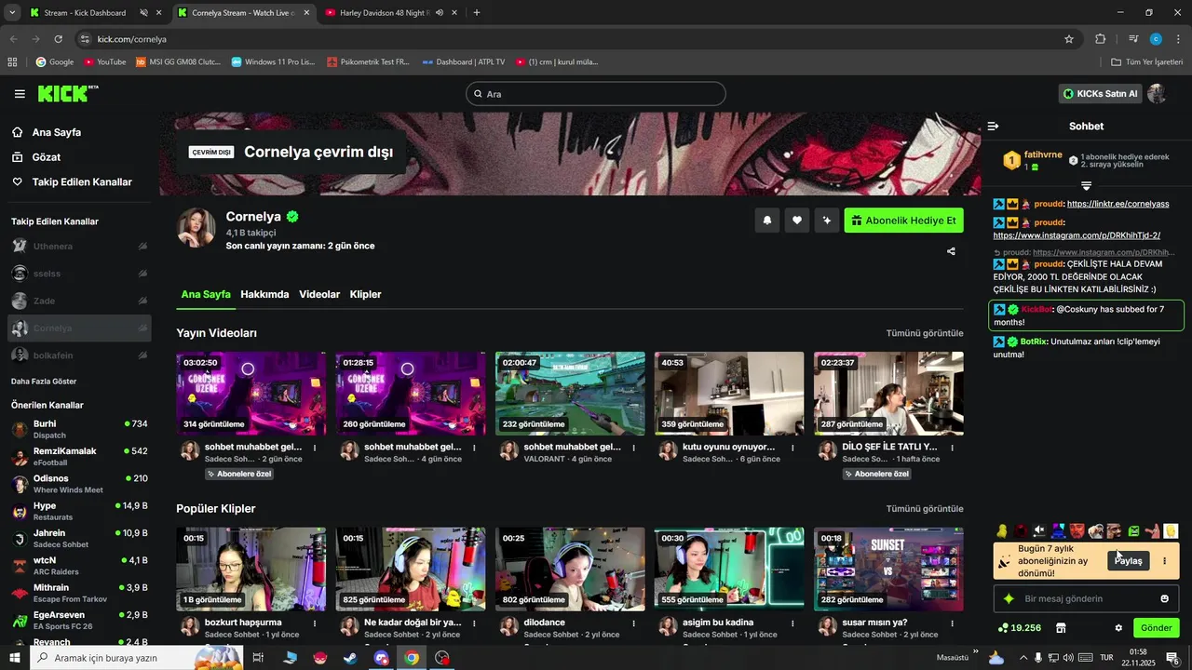1192x670 pixels.
Task: Switch to the Klipler tab
Action: [x=365, y=294]
